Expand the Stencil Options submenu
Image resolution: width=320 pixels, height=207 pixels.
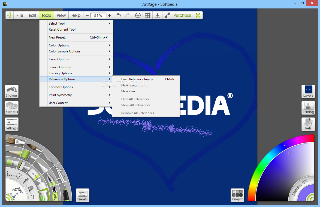[x=76, y=67]
